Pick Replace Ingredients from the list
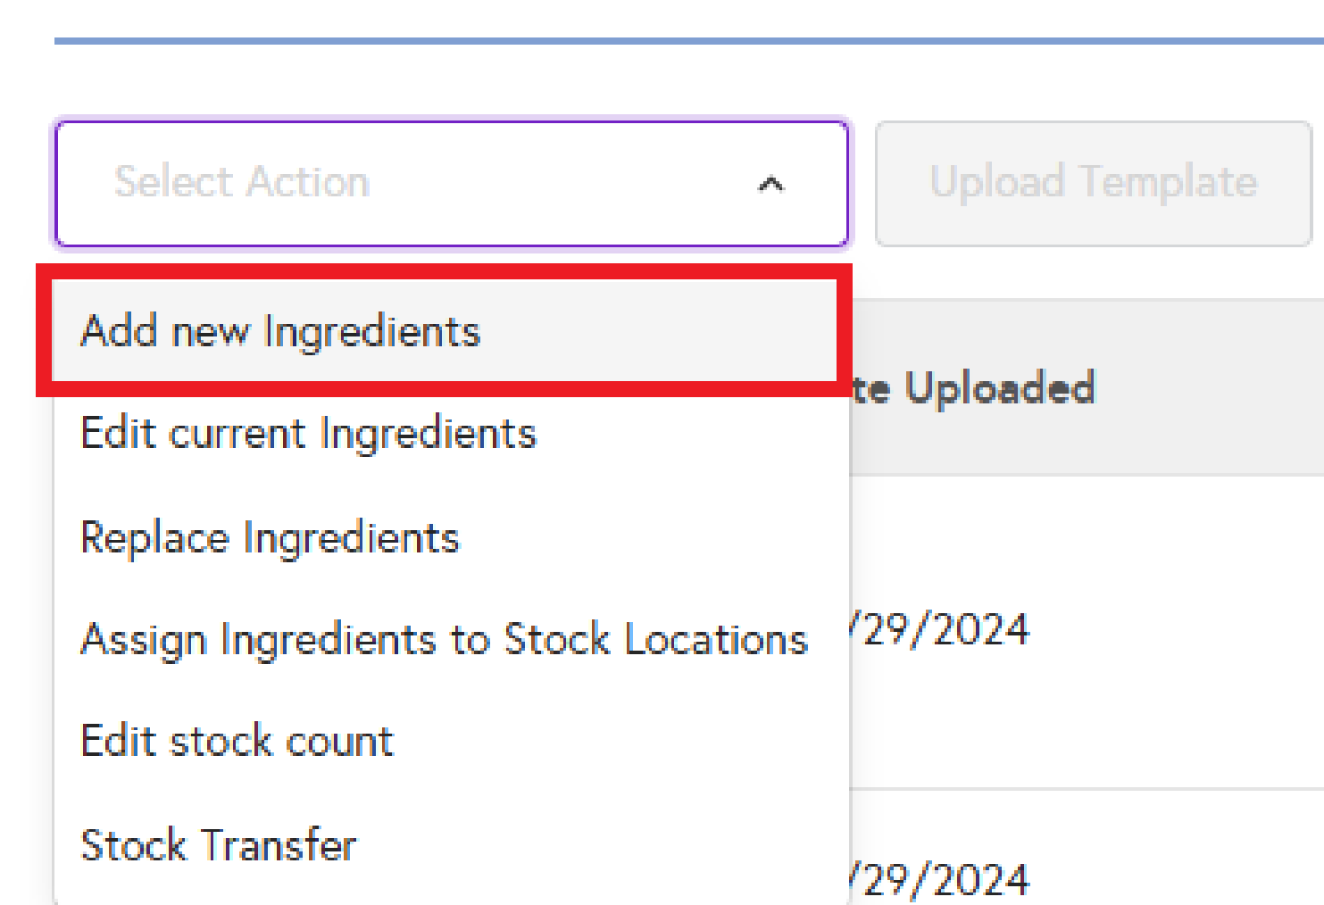1324x905 pixels. pyautogui.click(x=270, y=538)
